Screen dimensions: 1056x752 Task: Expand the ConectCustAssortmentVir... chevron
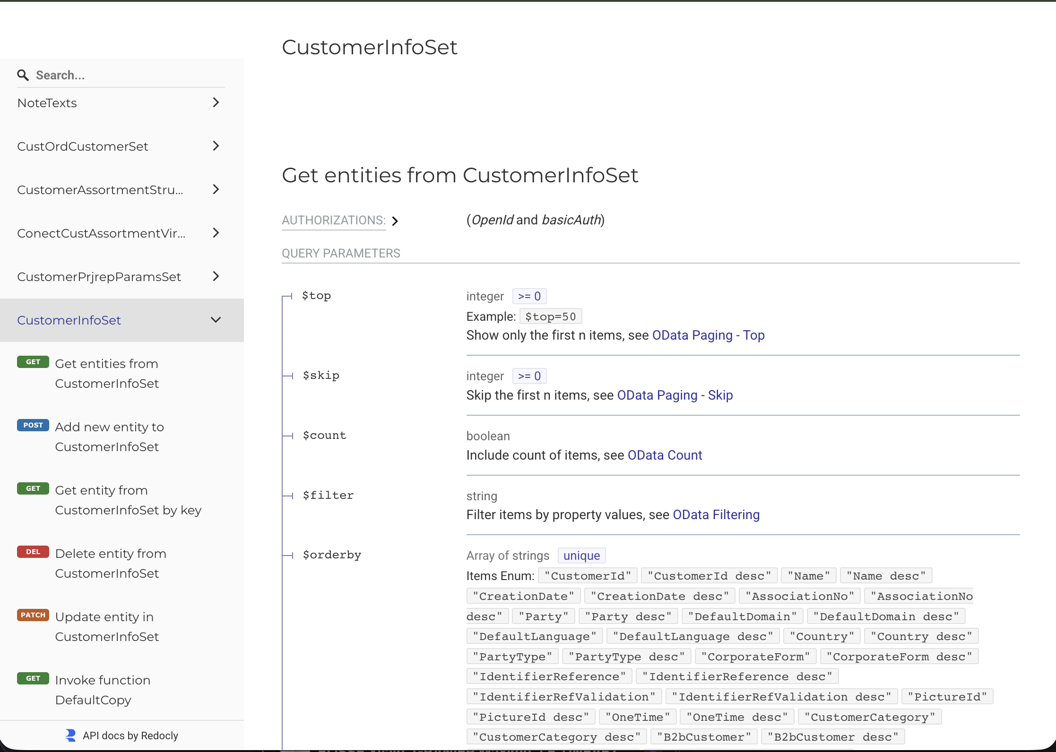tap(216, 233)
